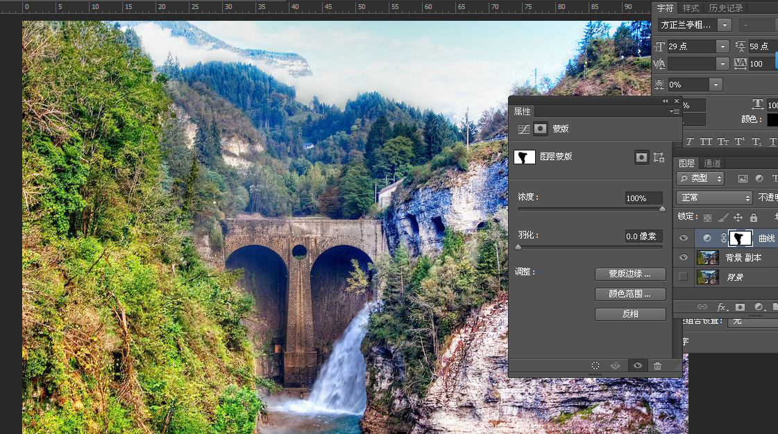
Task: Create new adjustment layer half-circle icon
Action: point(759,307)
